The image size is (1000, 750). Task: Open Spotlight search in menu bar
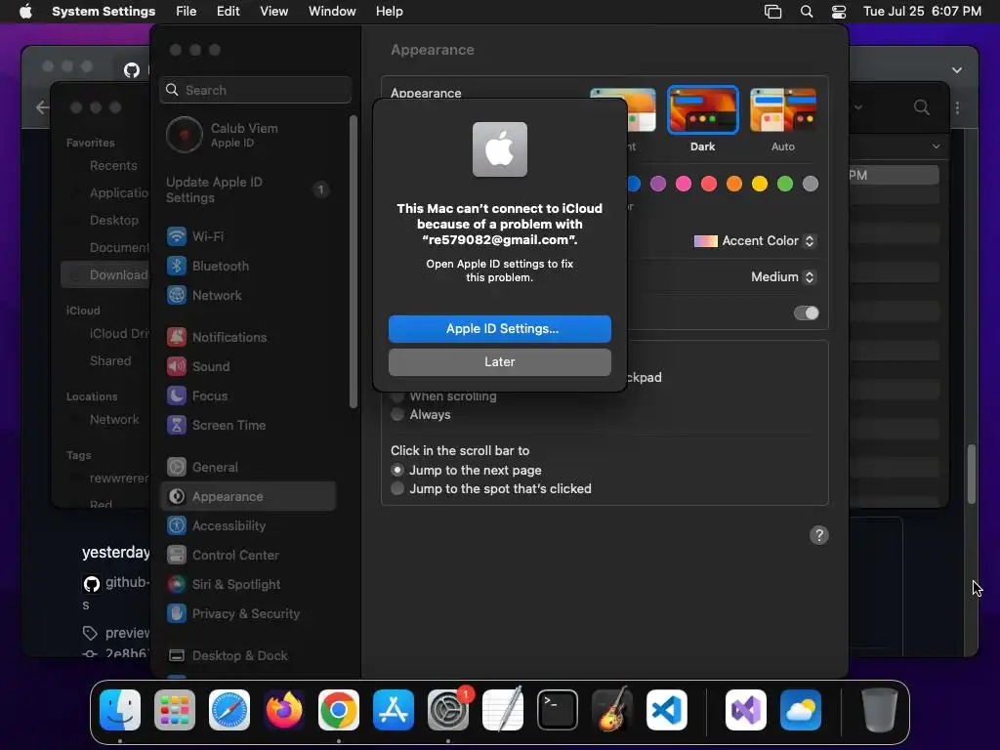(807, 12)
